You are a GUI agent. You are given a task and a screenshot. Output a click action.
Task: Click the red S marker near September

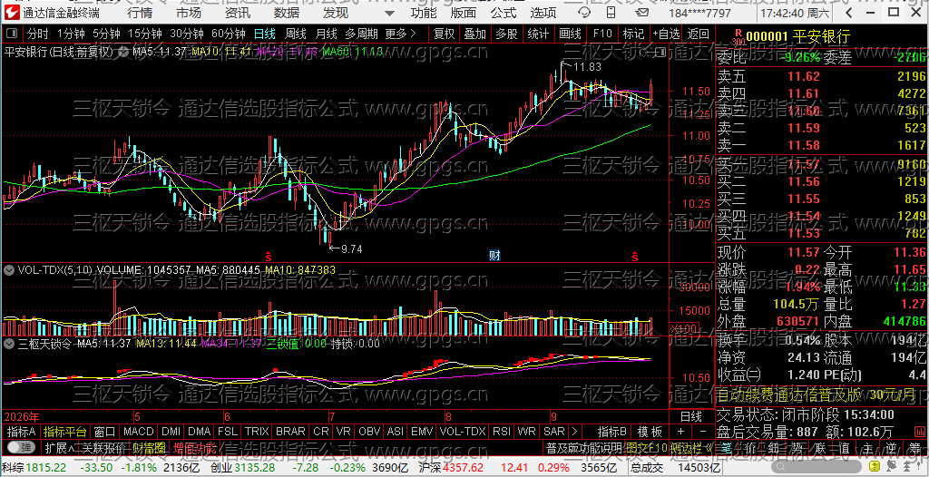point(635,256)
